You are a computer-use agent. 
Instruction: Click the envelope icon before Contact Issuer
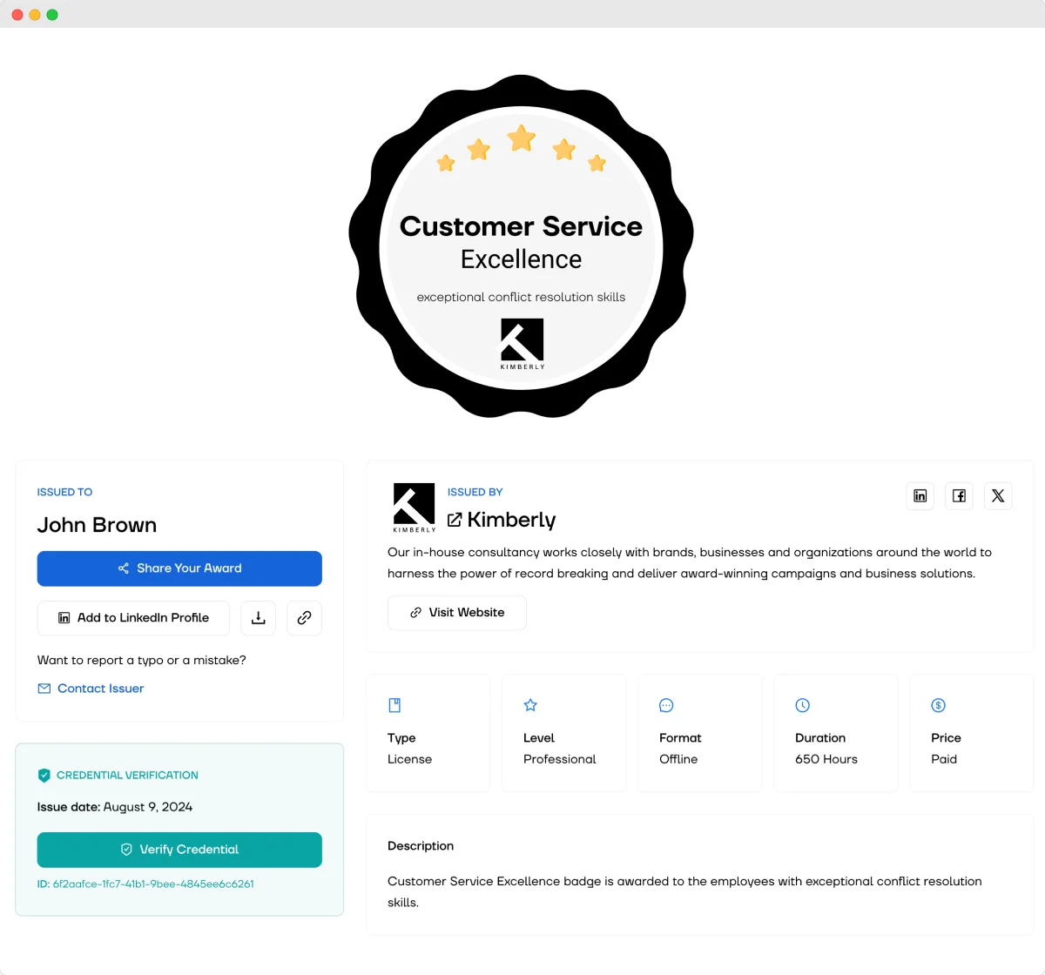pos(44,688)
